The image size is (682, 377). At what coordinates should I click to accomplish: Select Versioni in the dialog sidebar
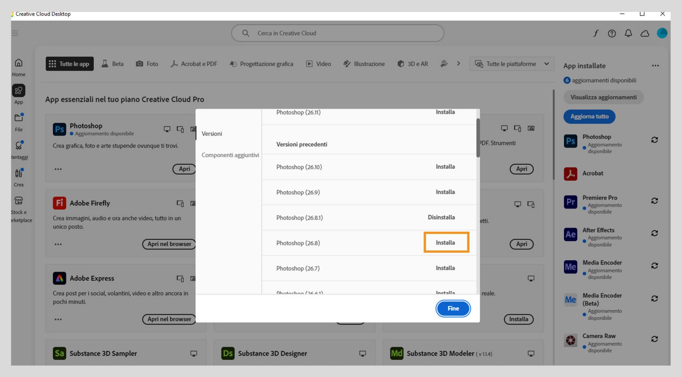click(212, 134)
